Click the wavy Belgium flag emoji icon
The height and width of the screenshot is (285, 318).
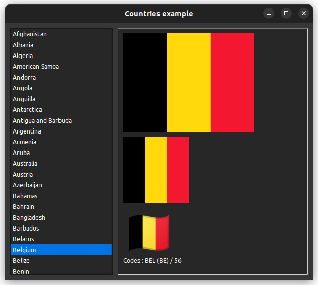point(149,233)
